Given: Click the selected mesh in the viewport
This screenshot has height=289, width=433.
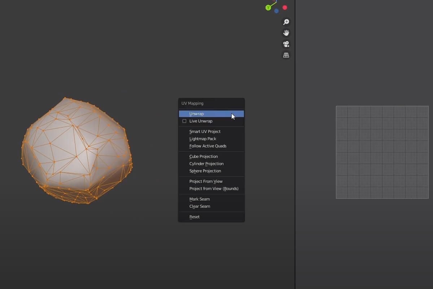Looking at the screenshot, I should click(76, 151).
